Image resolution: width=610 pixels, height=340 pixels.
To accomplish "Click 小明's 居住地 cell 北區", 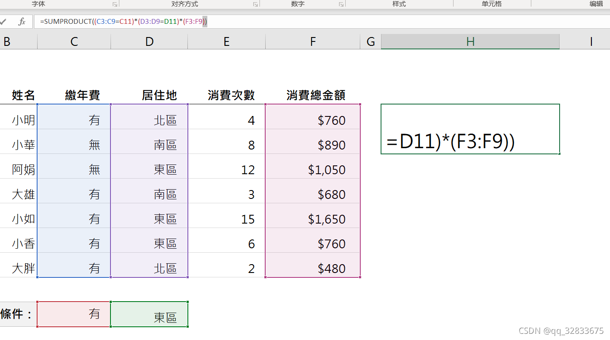I will click(x=149, y=117).
